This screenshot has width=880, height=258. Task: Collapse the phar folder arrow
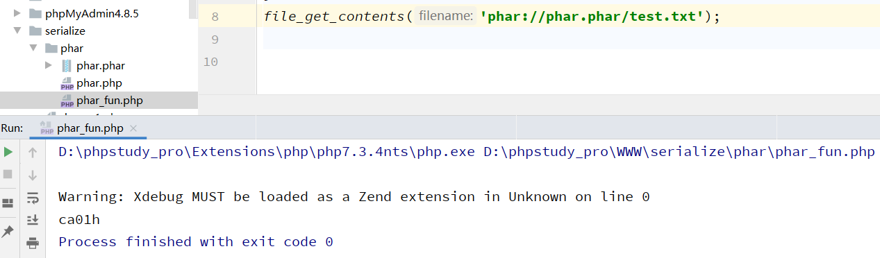[x=33, y=48]
